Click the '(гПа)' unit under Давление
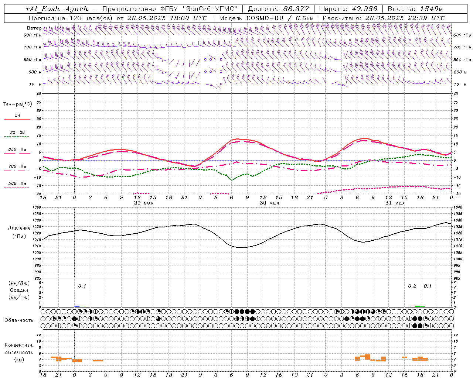The image size is (473, 378). click(x=19, y=236)
